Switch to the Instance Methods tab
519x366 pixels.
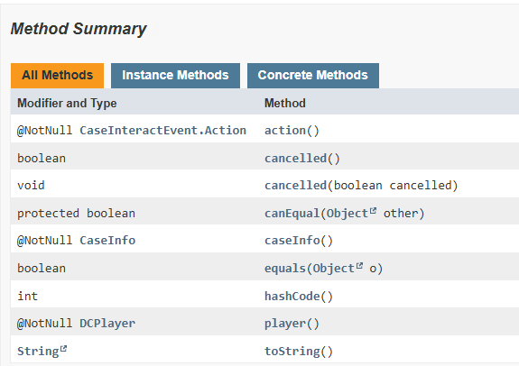[175, 76]
